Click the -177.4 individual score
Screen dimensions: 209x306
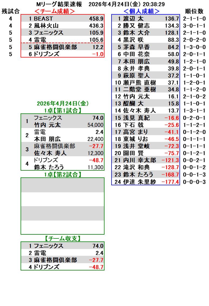[x=170, y=182]
